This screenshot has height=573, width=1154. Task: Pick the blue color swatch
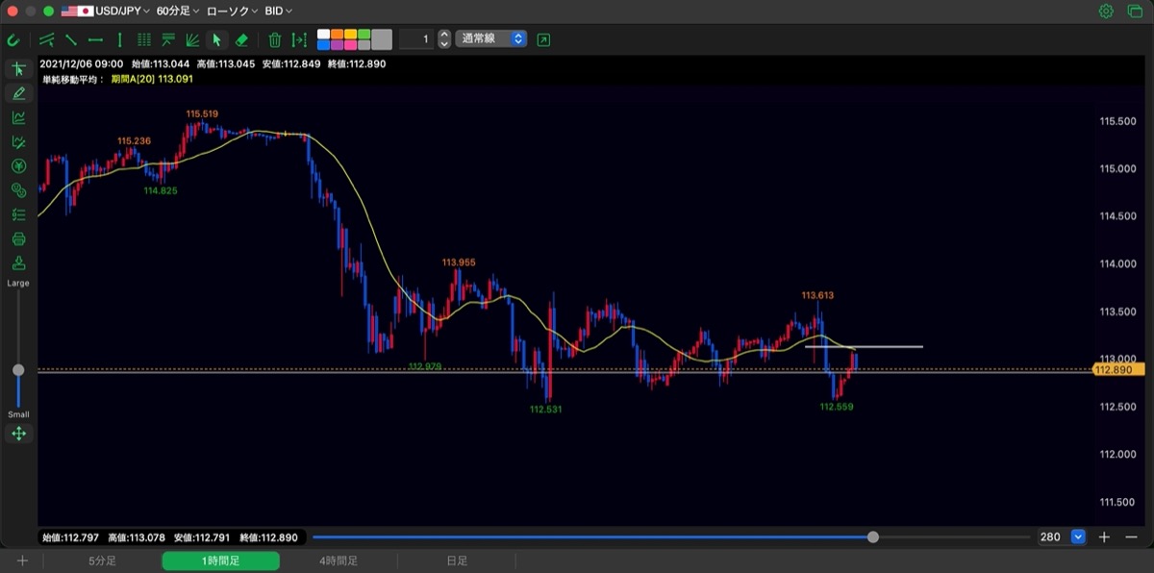(324, 44)
